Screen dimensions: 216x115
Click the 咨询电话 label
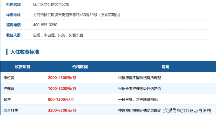click(x=13, y=25)
